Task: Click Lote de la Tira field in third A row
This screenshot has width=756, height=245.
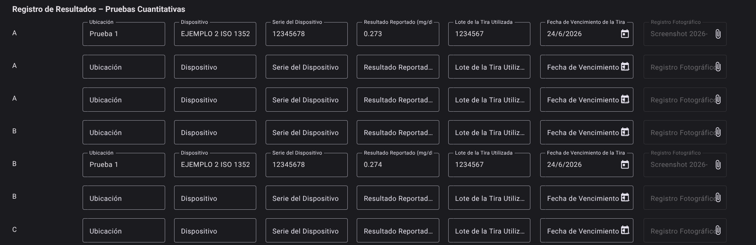Action: pyautogui.click(x=489, y=99)
